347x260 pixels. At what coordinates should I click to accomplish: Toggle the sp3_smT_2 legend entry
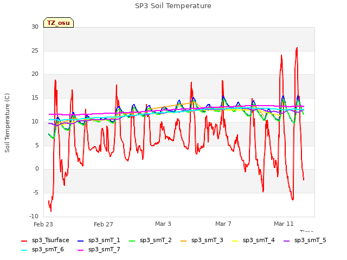[151, 240]
